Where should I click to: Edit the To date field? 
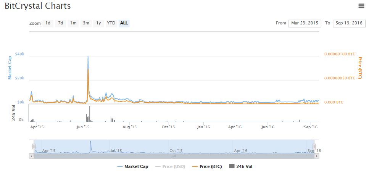[349, 23]
